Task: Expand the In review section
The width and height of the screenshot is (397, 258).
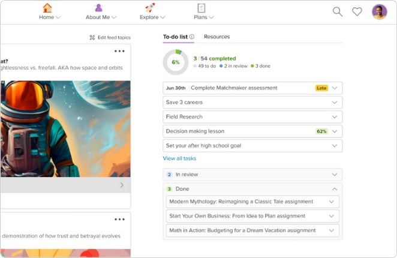Action: pyautogui.click(x=335, y=175)
